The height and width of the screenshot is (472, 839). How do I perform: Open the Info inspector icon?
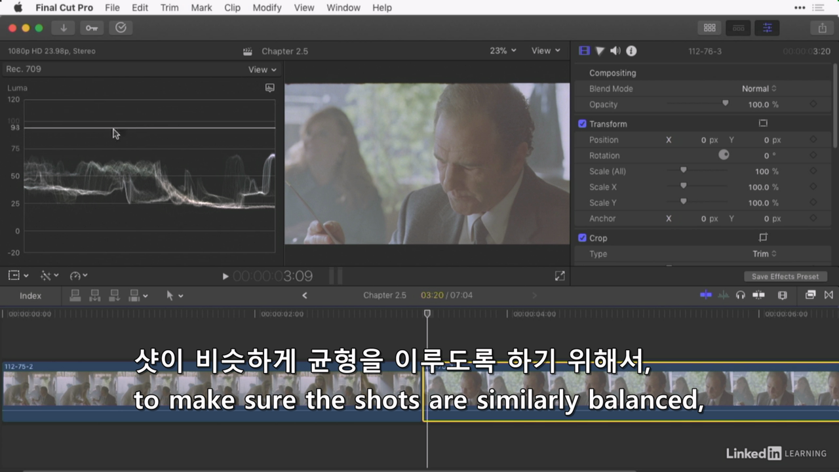coord(631,50)
